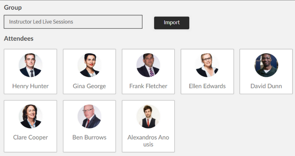295x156 pixels.
Task: Click Clare Cooper's profile photo
Action: [30, 116]
